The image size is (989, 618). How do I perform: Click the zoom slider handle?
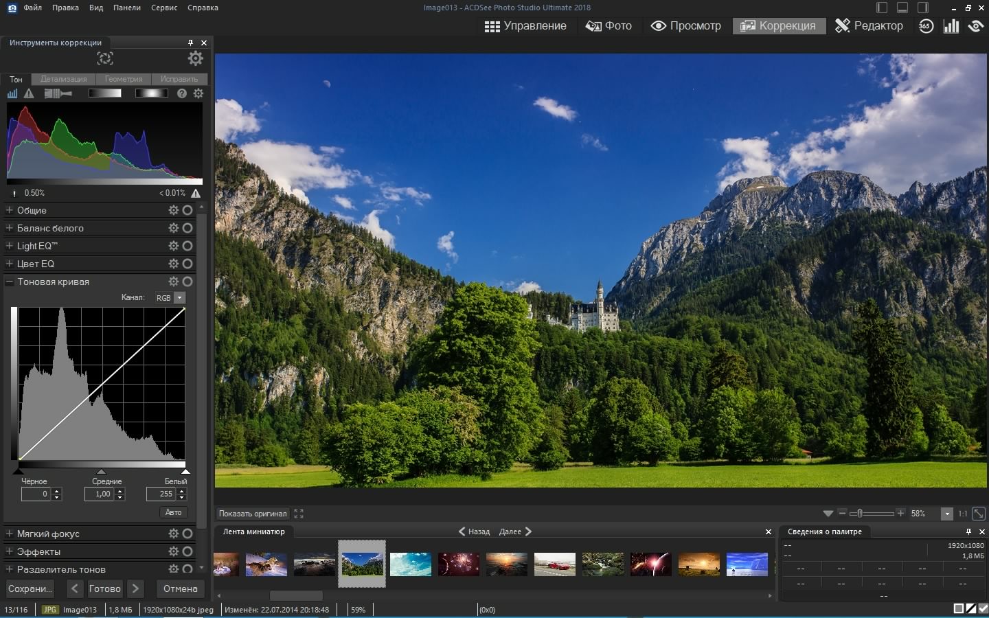point(859,514)
